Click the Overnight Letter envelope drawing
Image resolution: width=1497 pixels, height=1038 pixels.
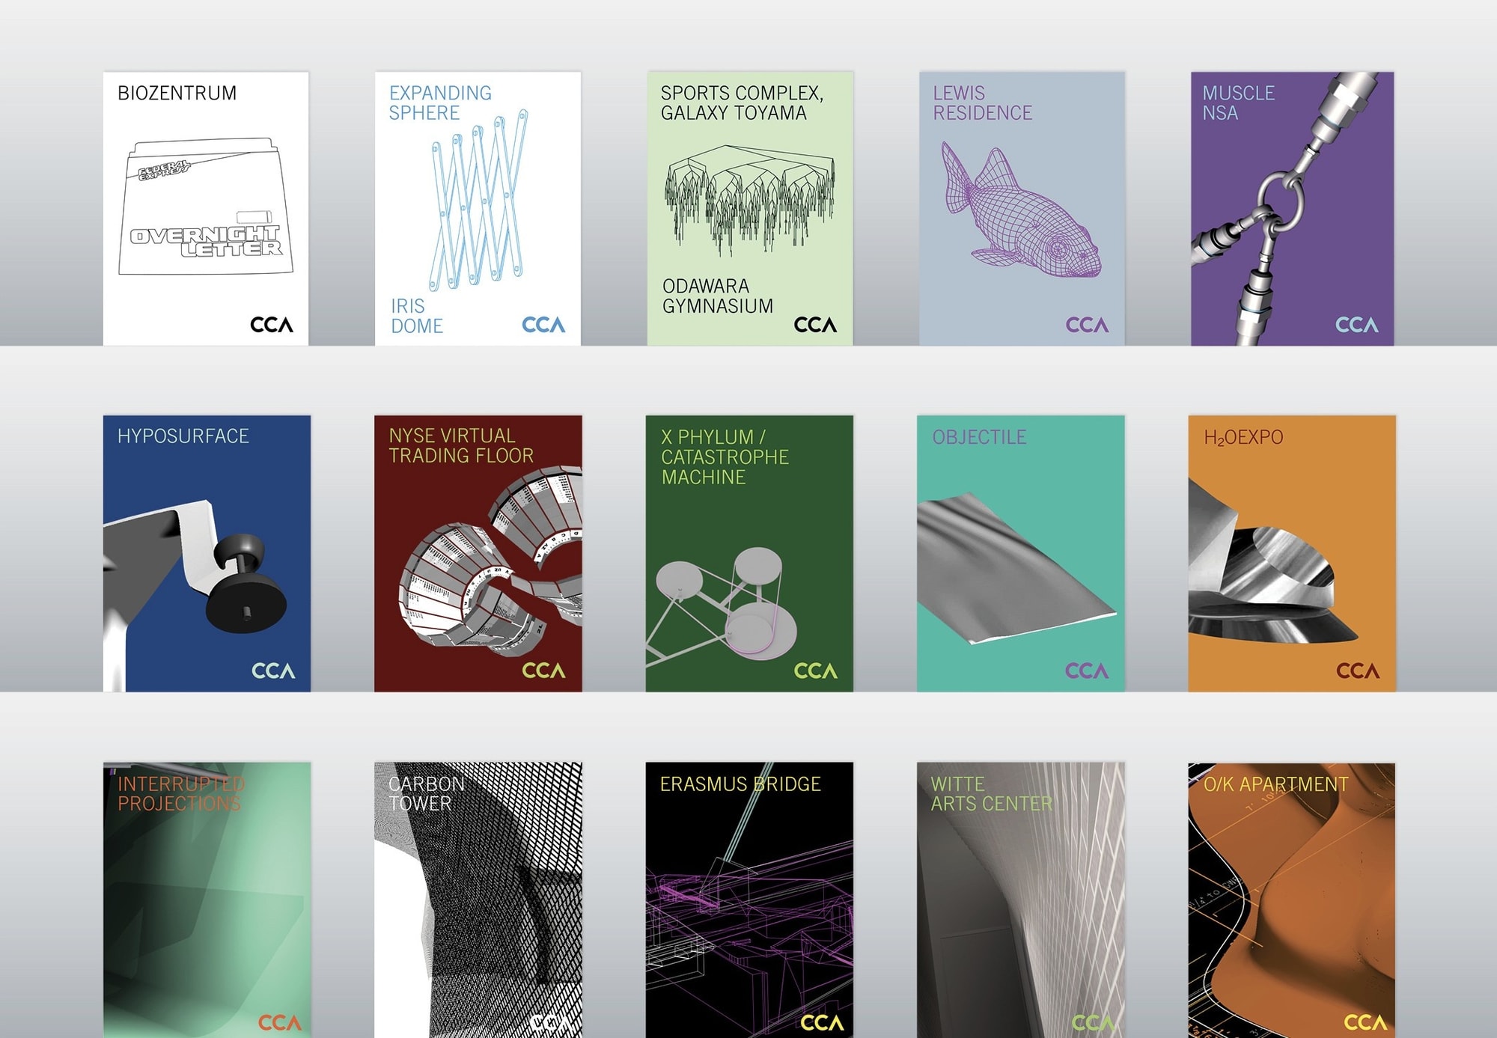coord(206,207)
